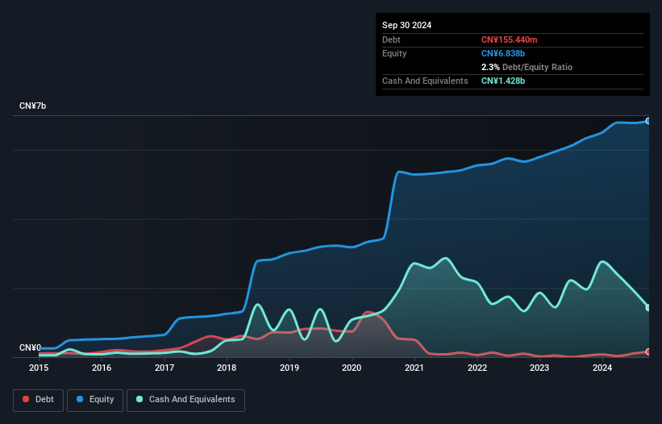
Task: Click the blue Equity end-point marker
Action: tap(648, 121)
